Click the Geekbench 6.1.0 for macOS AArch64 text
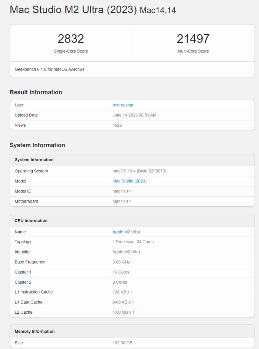Screen dimensions: 259x349 (49, 69)
